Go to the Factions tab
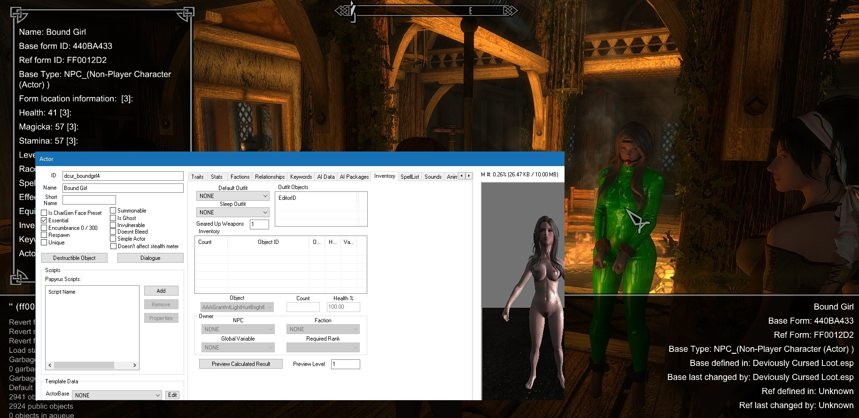This screenshot has width=859, height=418. point(240,177)
